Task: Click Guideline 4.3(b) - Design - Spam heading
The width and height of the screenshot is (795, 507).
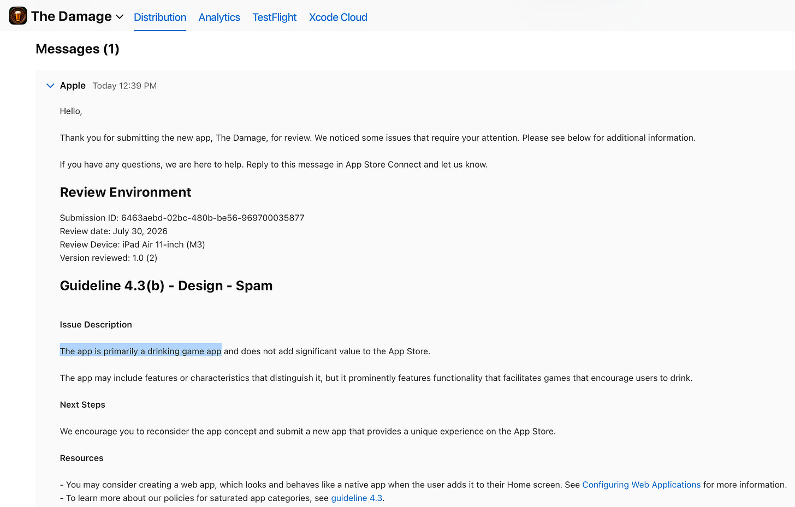Action: pos(166,286)
